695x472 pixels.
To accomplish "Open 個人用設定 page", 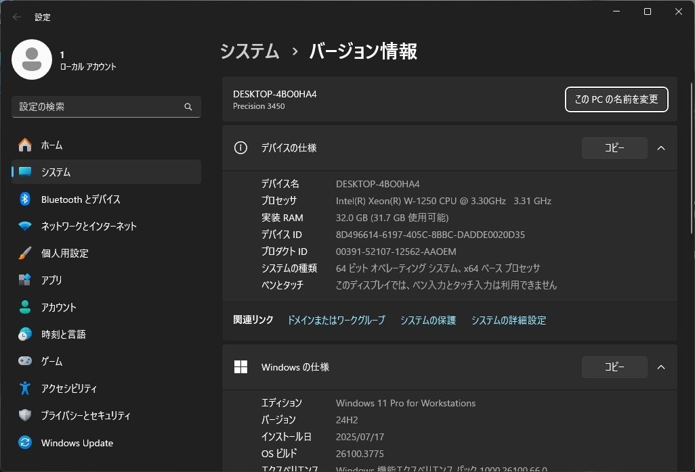I will pyautogui.click(x=106, y=253).
